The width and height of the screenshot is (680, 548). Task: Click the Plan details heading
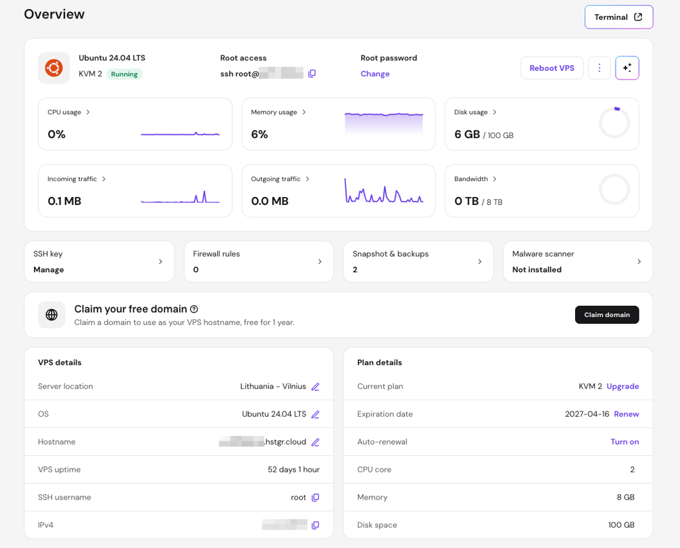(x=379, y=363)
